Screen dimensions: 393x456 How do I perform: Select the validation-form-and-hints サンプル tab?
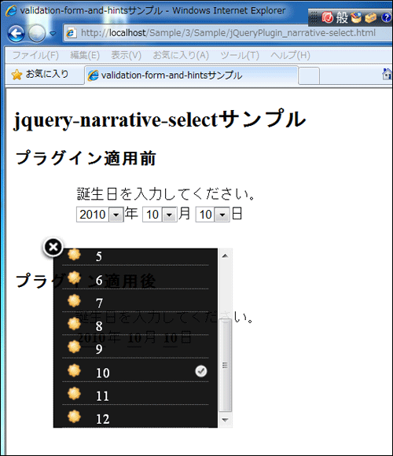[x=191, y=75]
